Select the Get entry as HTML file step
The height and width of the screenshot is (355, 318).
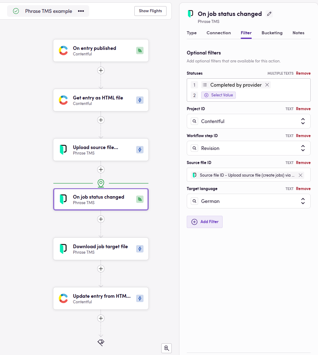[101, 100]
